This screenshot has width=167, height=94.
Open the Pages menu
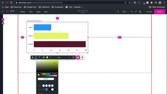38,12
